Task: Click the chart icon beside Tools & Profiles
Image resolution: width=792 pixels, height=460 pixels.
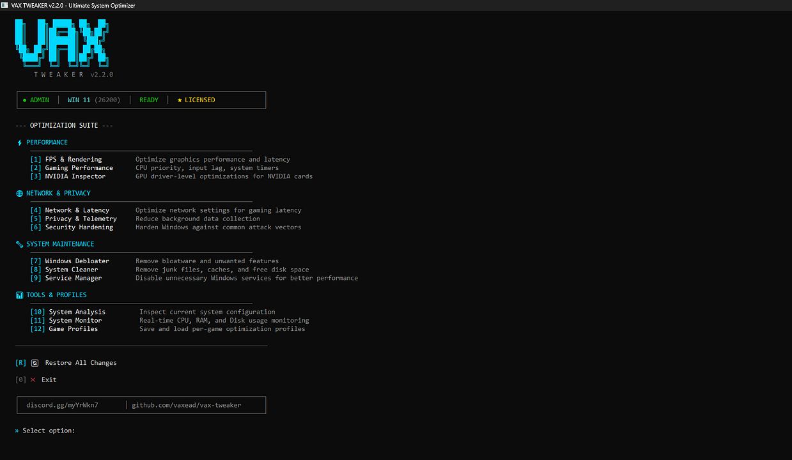Action: pos(19,295)
